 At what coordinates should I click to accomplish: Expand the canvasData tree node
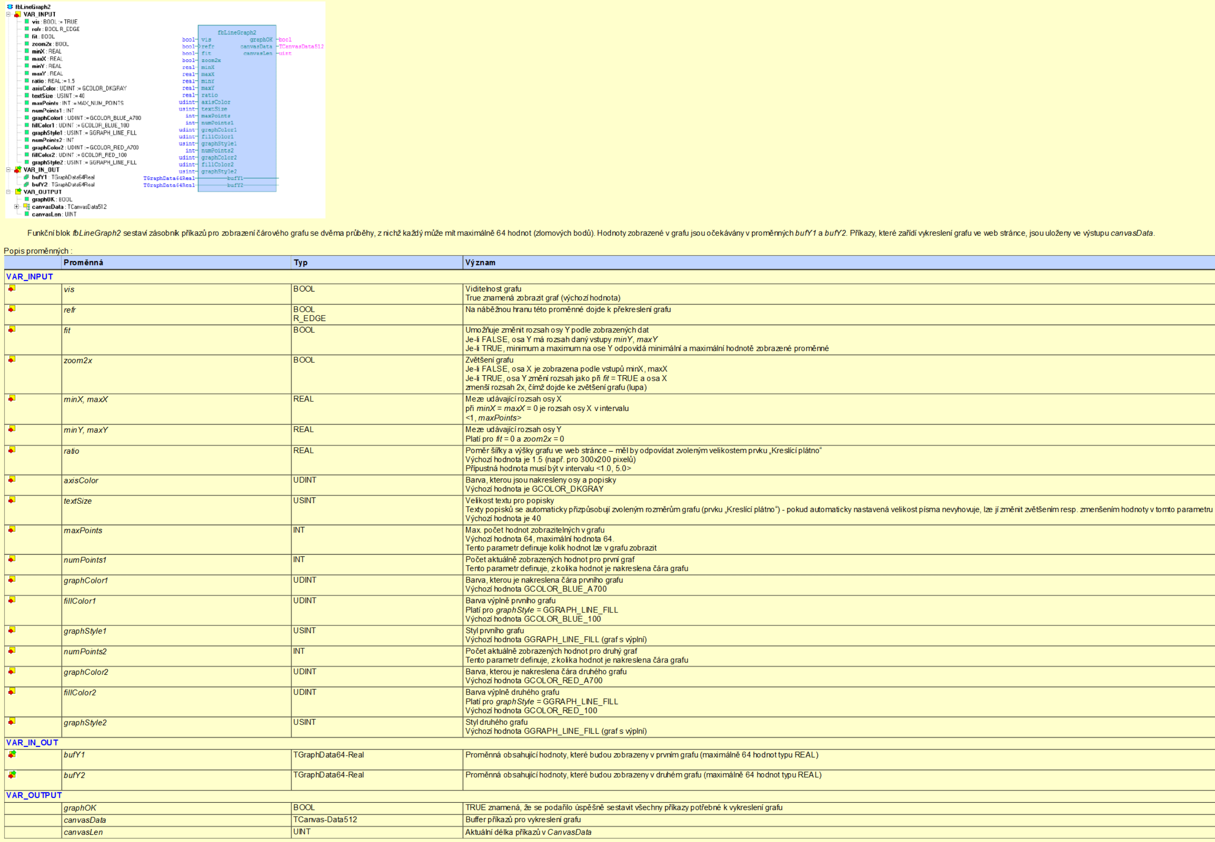pos(16,207)
